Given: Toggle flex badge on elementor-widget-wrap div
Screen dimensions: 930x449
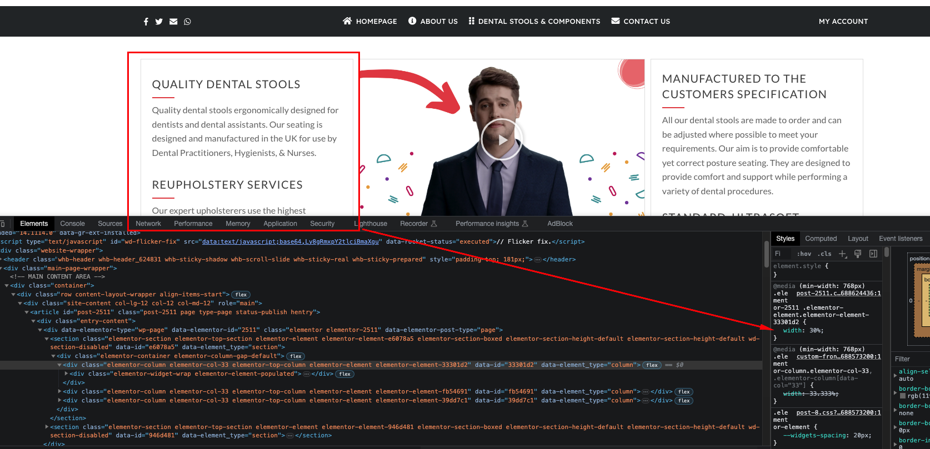Looking at the screenshot, I should 345,374.
